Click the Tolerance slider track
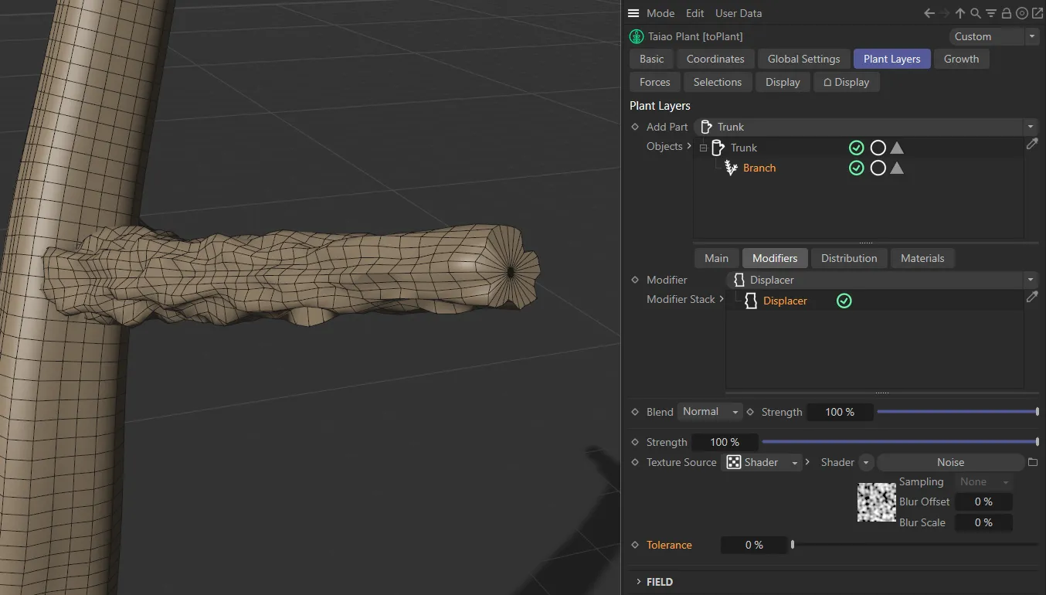Viewport: 1046px width, 595px height. 915,545
